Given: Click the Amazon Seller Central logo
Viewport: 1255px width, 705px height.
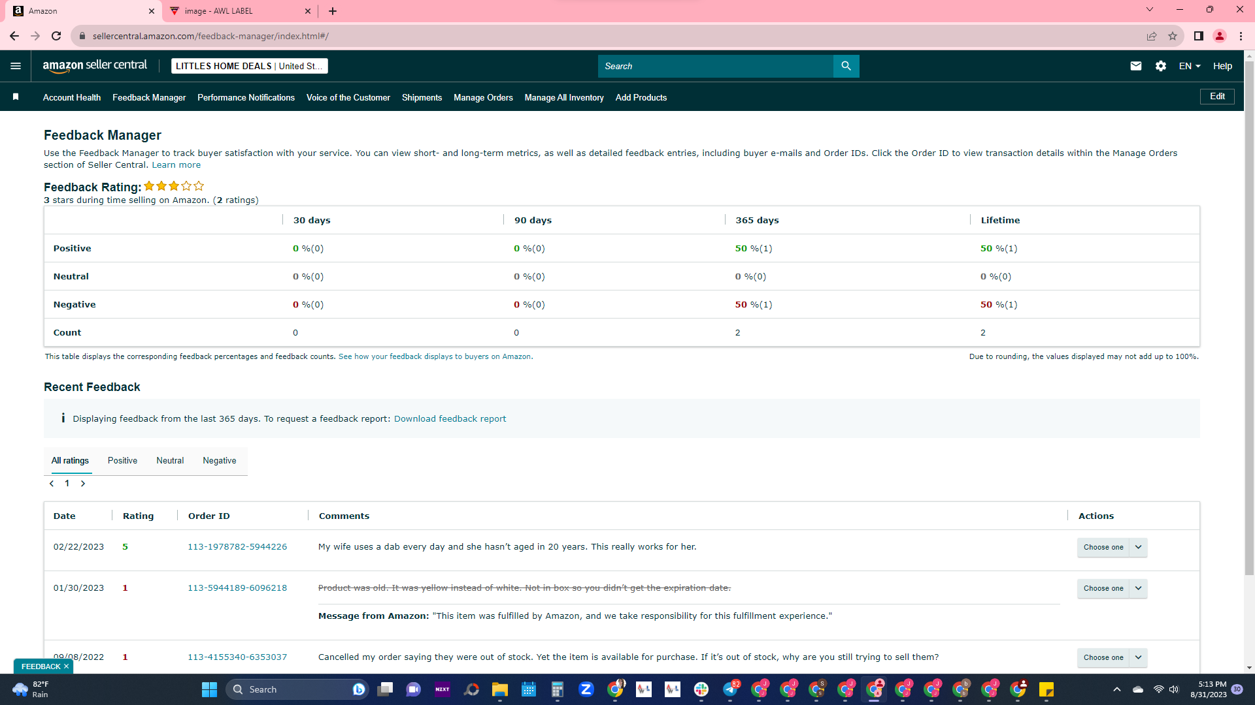Looking at the screenshot, I should (x=95, y=66).
